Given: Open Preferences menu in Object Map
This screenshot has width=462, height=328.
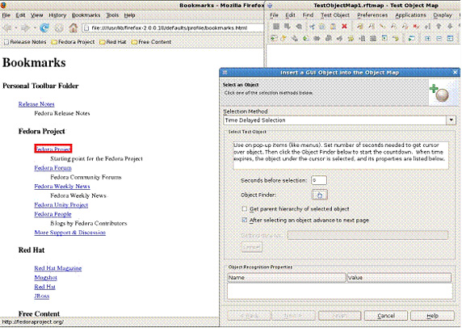Looking at the screenshot, I should tap(372, 15).
